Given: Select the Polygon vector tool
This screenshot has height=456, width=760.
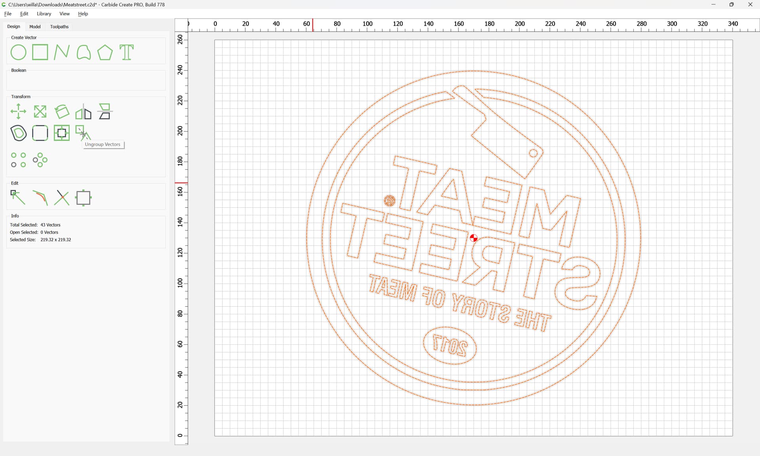Looking at the screenshot, I should click(x=105, y=52).
